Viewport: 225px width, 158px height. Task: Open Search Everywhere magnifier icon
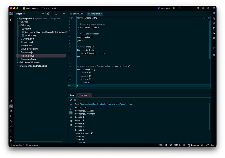209,8
